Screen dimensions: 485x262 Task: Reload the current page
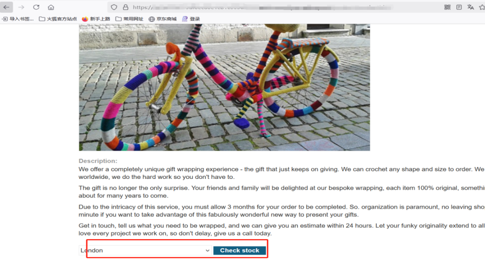click(x=36, y=7)
